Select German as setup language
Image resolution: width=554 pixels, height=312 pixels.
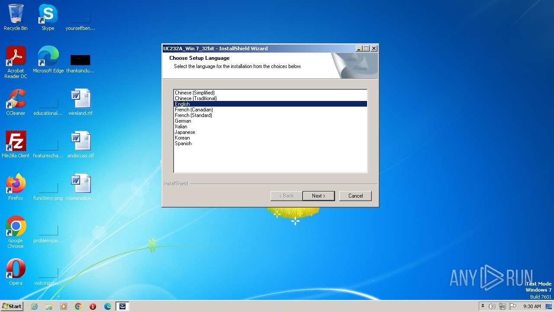[x=271, y=121]
